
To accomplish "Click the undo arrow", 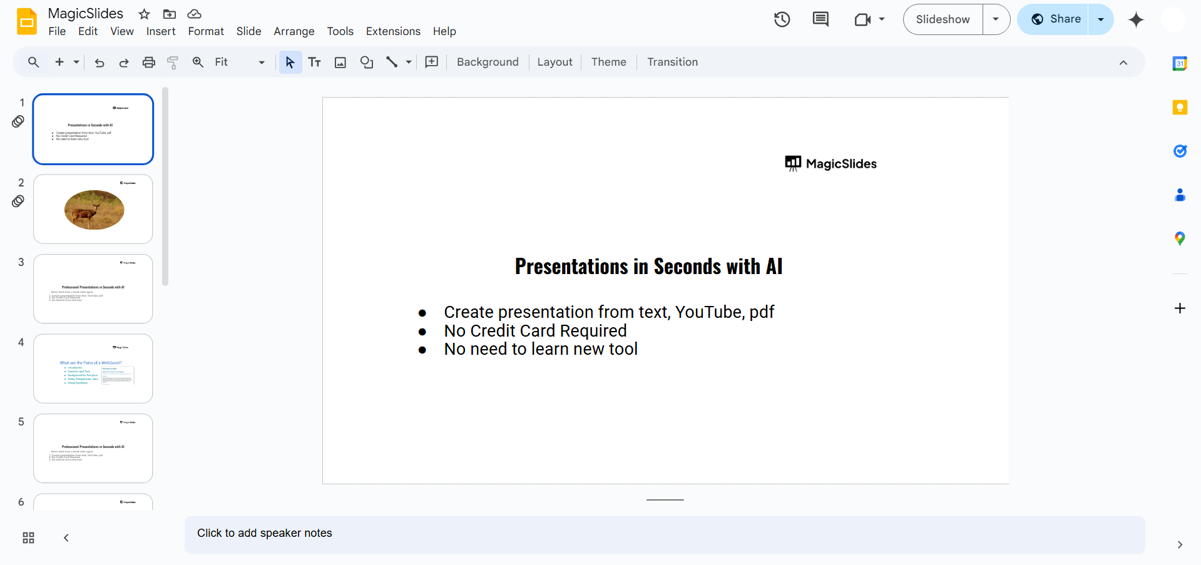I will click(99, 62).
